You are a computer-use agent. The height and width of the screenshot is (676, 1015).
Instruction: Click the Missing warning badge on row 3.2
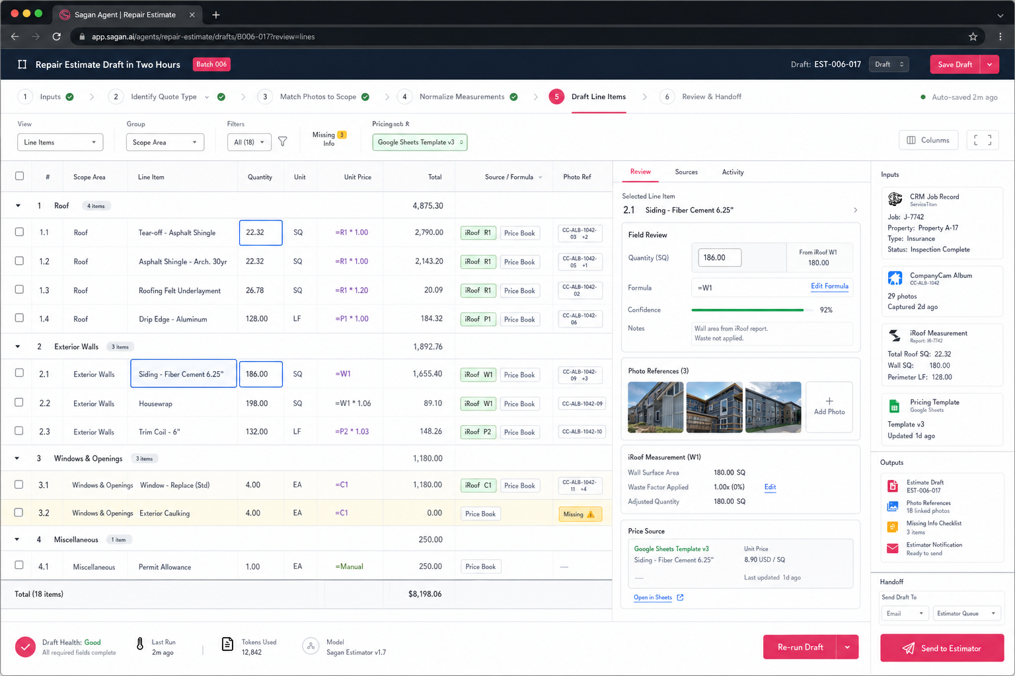(580, 514)
